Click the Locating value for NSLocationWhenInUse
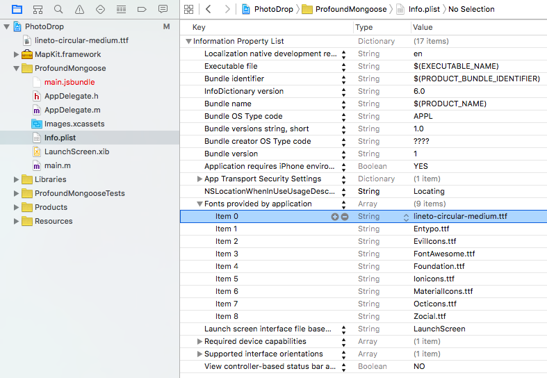547x378 pixels. [x=429, y=192]
